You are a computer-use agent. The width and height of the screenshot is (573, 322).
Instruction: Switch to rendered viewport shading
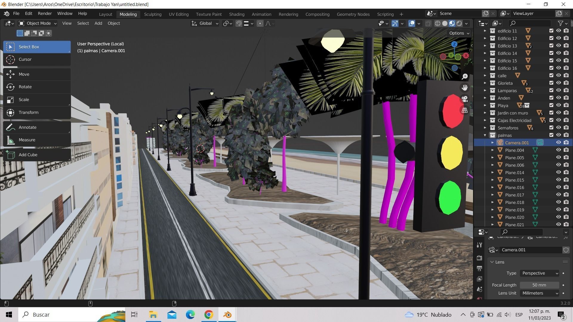coord(459,24)
